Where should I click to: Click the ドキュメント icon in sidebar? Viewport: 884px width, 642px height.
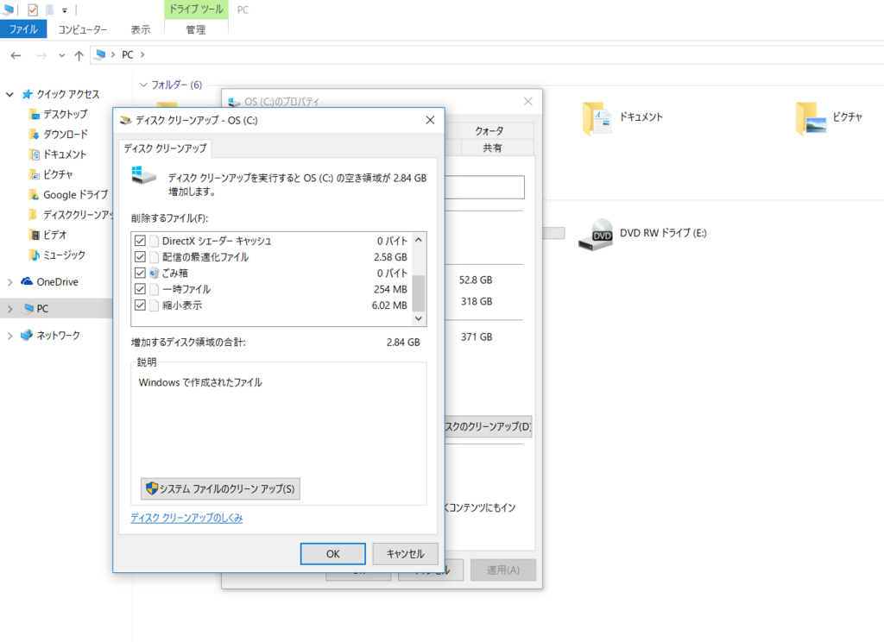click(35, 154)
